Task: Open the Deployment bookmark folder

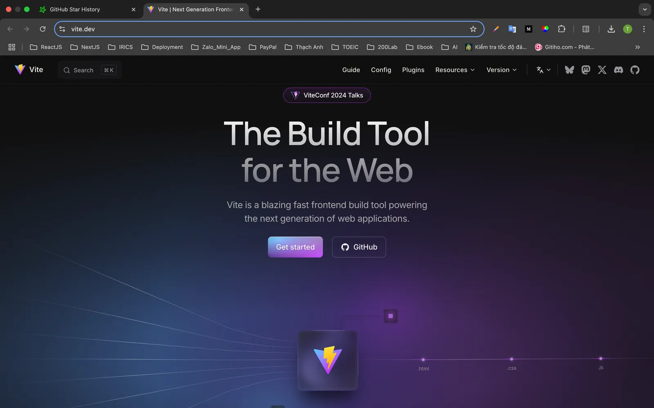Action: [x=162, y=47]
